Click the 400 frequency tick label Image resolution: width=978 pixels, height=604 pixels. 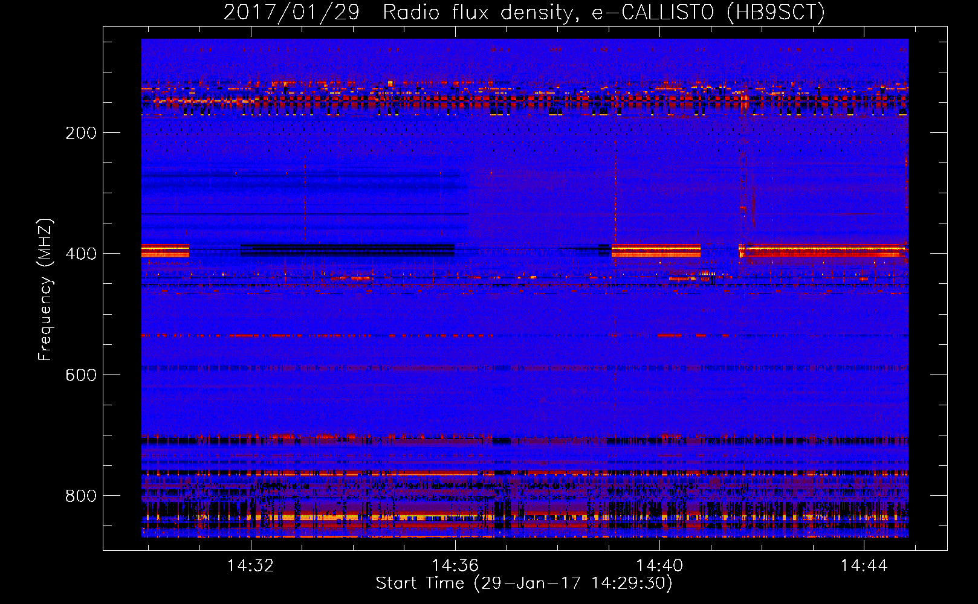click(x=81, y=254)
